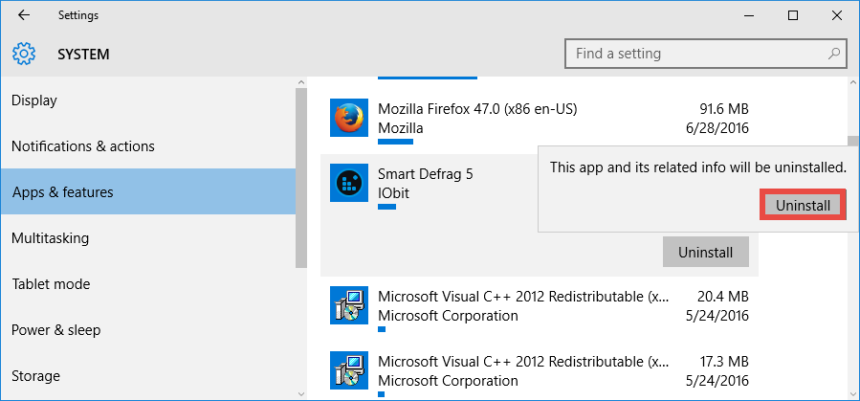Screen dimensions: 860x401
Task: Open Power & sleep settings
Action: click(x=148, y=330)
